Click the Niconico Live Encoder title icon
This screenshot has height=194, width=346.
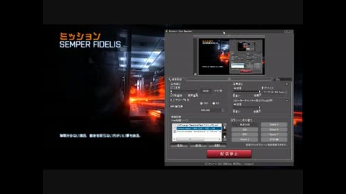coord(167,32)
